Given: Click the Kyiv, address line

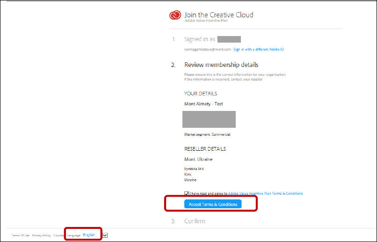Looking at the screenshot, I should click(x=188, y=175).
